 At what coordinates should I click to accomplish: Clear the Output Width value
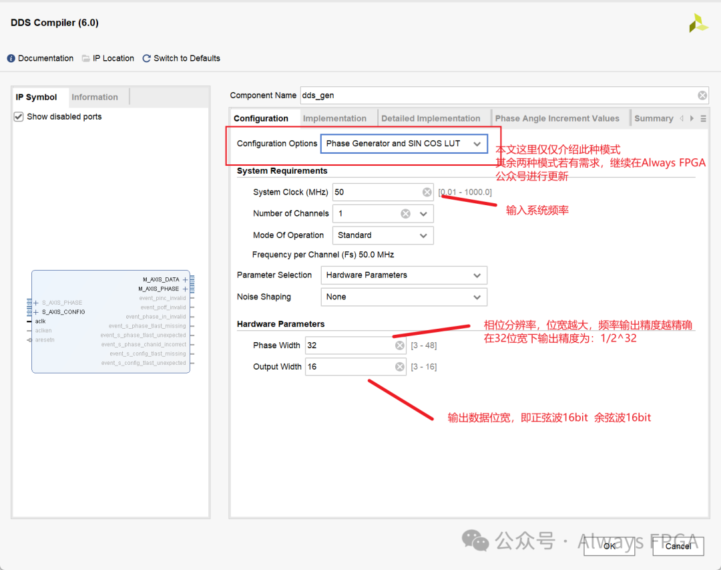click(x=400, y=366)
